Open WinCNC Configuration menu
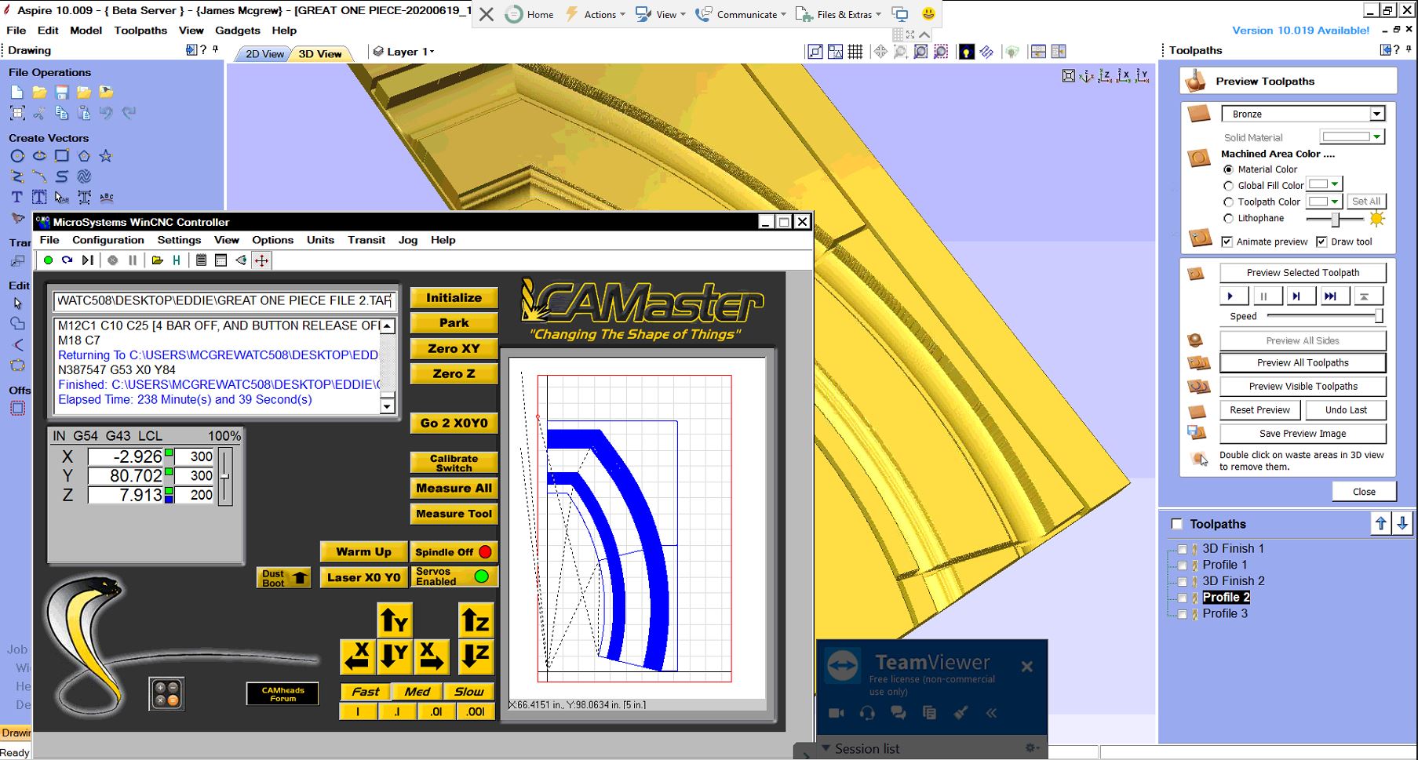1418x760 pixels. coord(108,240)
